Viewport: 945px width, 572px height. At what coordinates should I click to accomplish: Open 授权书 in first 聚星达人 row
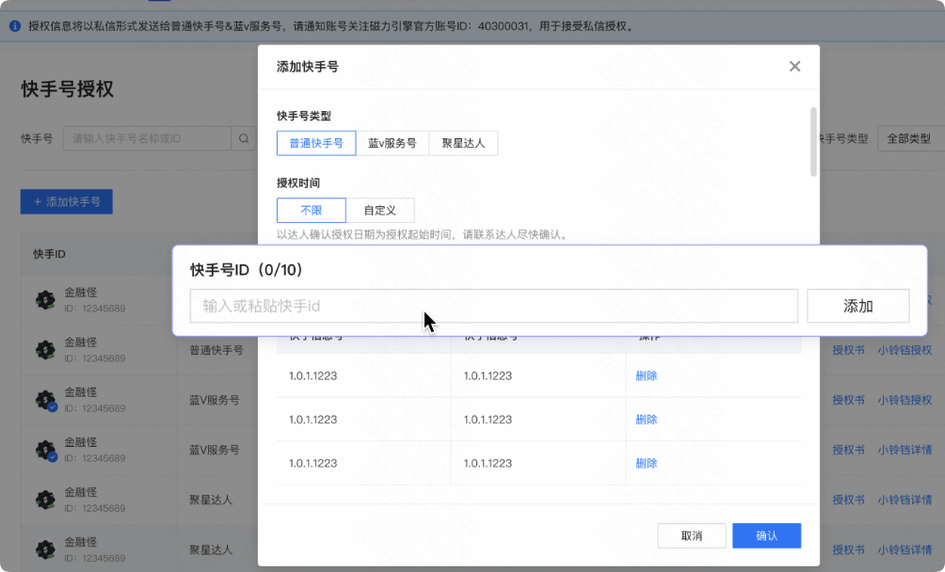click(x=849, y=500)
